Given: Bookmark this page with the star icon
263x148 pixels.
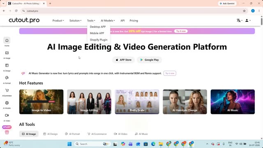Looking at the screenshot, I should (x=244, y=11).
